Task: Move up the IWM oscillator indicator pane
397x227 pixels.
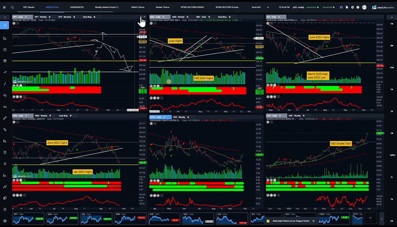Action: pyautogui.click(x=21, y=195)
